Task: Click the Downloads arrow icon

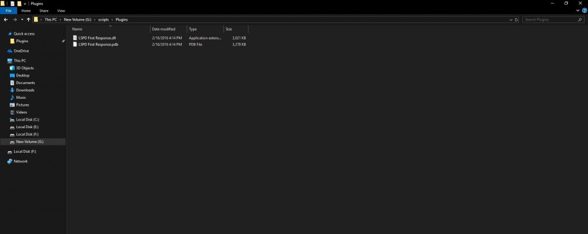Action: point(12,91)
